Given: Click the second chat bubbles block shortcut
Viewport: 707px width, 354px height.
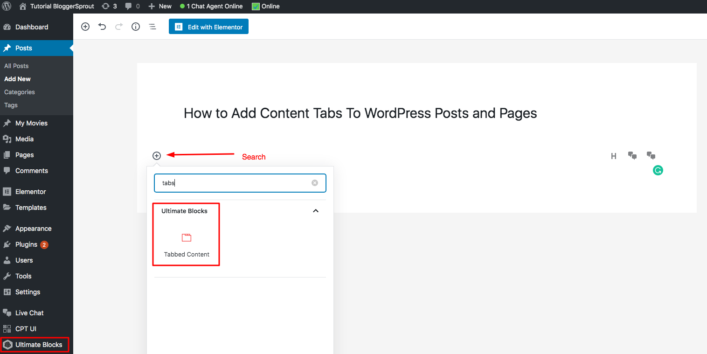Looking at the screenshot, I should point(651,156).
